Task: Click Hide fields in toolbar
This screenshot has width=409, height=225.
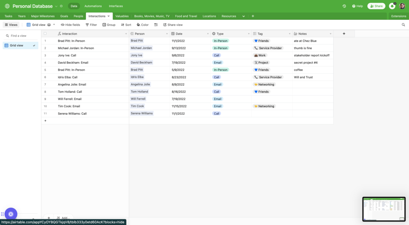Action: click(x=70, y=25)
